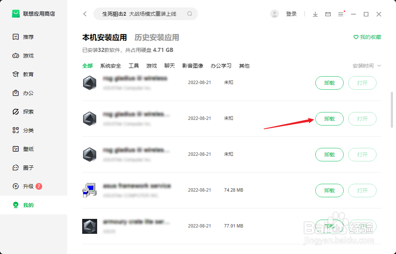This screenshot has height=254, width=396.
Task: Open 升级 with 7 updates badge
Action: coord(27,186)
